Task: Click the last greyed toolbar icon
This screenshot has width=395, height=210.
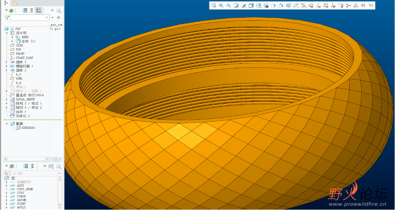Action: (x=370, y=5)
